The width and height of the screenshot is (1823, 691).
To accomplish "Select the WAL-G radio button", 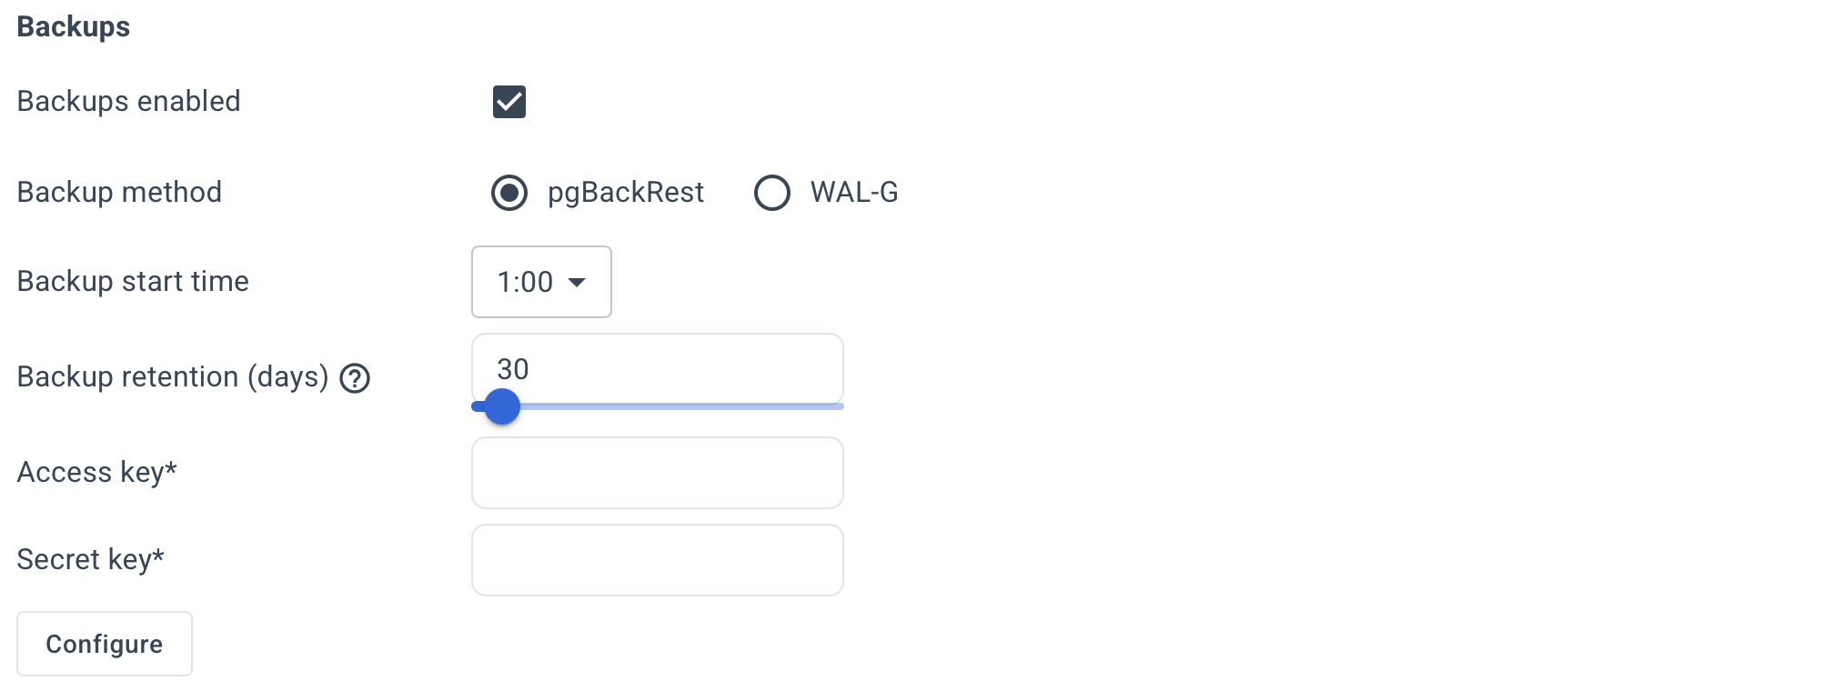I will (772, 193).
